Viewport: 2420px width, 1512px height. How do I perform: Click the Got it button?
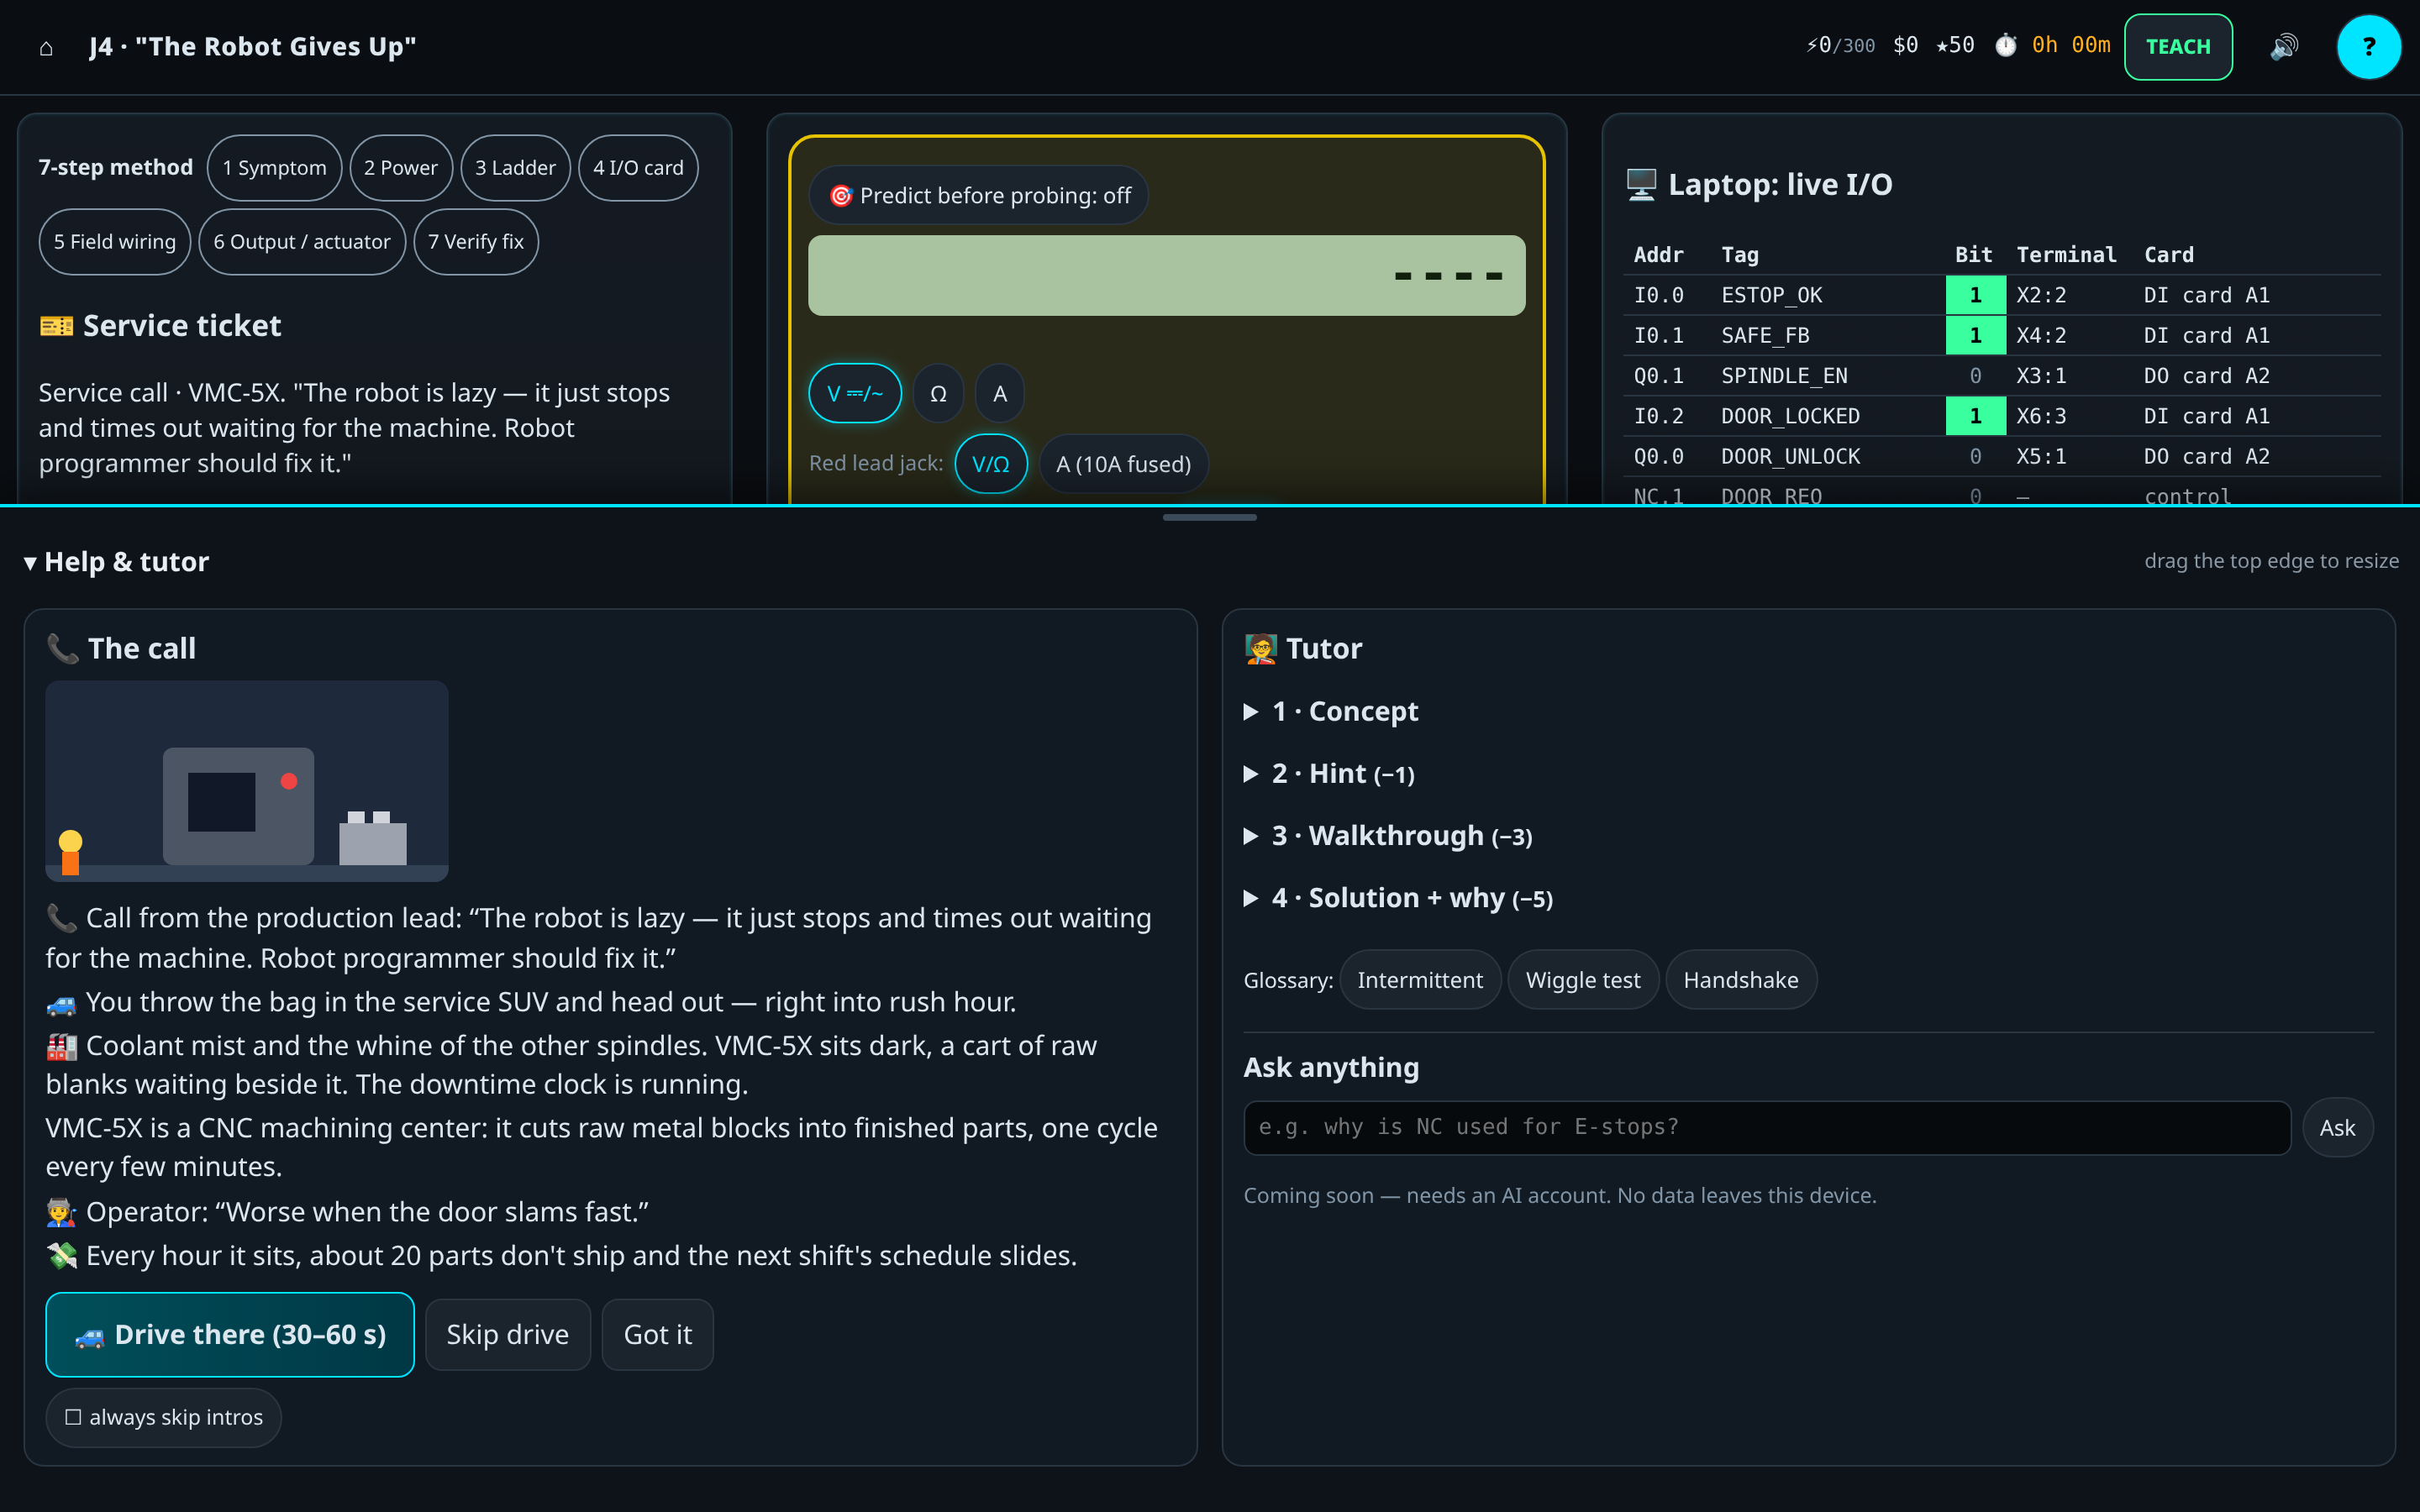click(x=658, y=1334)
